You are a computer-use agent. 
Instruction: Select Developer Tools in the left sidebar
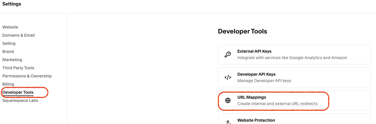pyautogui.click(x=18, y=92)
